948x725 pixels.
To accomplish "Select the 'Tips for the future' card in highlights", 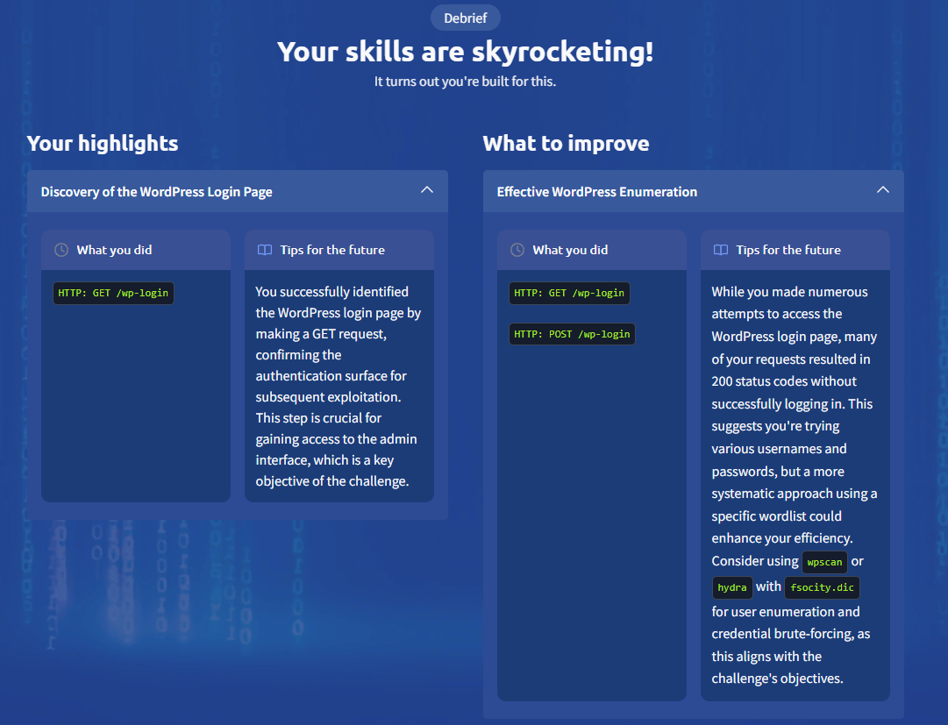I will click(x=339, y=368).
